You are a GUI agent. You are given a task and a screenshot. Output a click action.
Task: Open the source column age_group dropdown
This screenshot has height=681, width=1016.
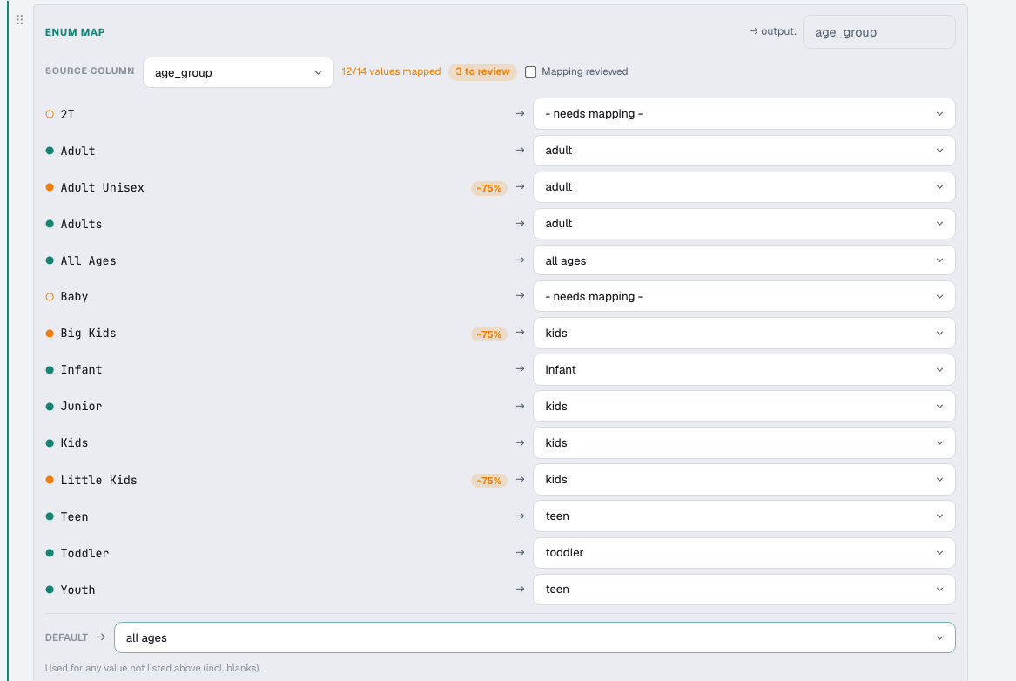coord(239,72)
